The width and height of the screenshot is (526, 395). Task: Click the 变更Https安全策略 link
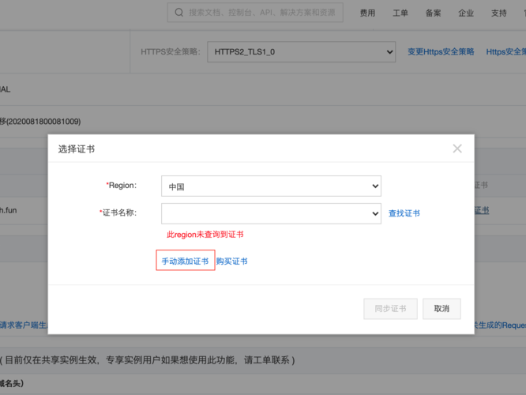(441, 51)
